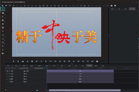Select the rounded rectangle tool

point(3,24)
